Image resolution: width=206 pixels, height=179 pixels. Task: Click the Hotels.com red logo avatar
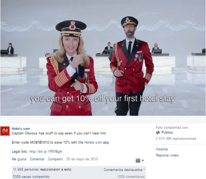tap(5, 131)
